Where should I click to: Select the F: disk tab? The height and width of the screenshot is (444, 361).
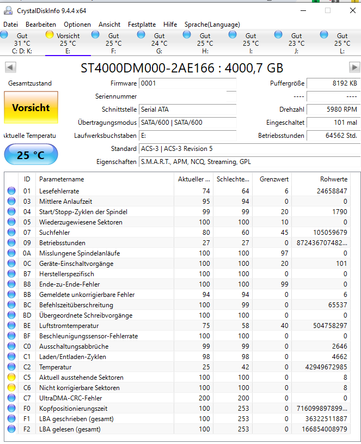[x=113, y=44]
